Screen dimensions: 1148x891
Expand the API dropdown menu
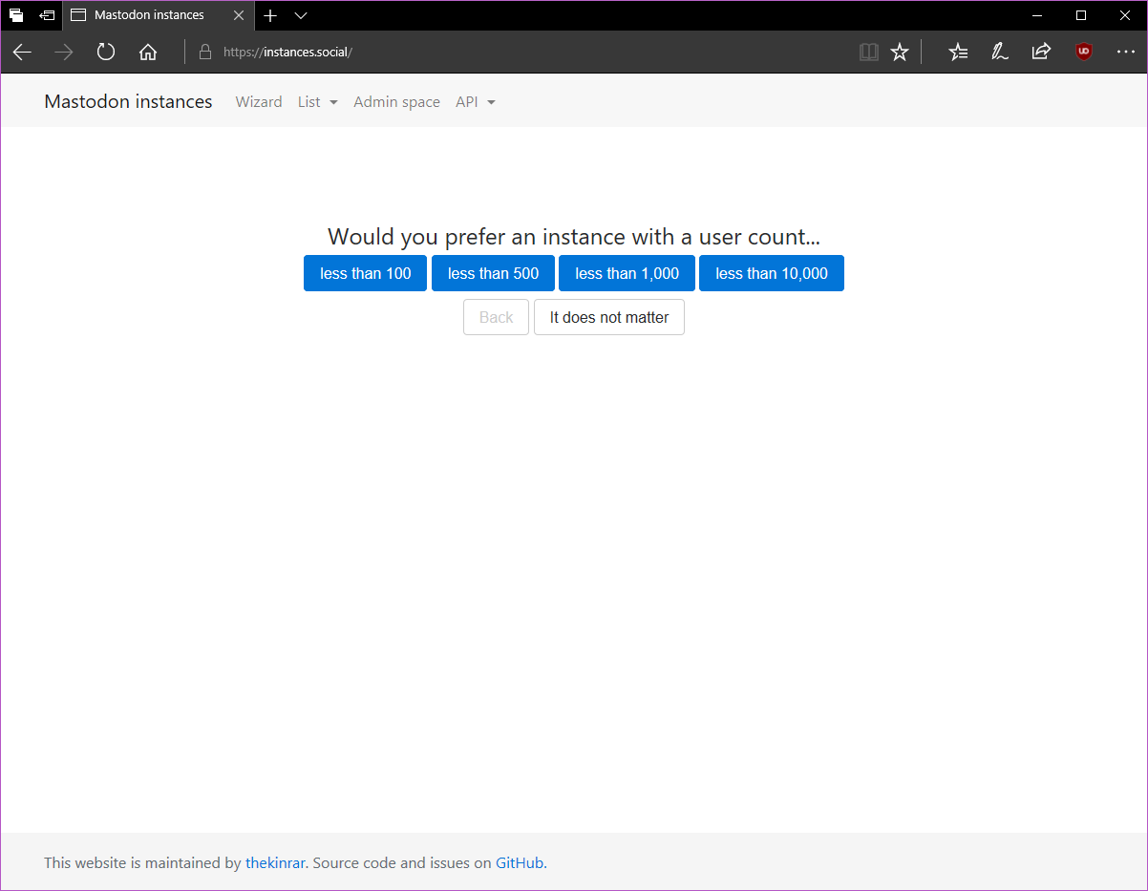coord(475,102)
